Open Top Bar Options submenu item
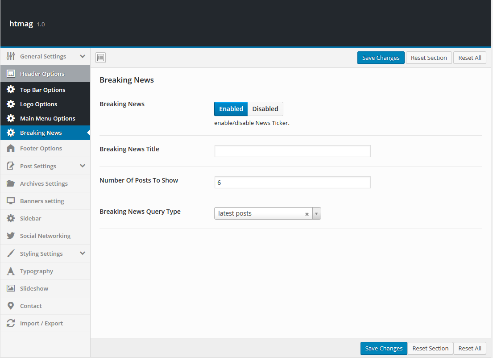 pyautogui.click(x=42, y=90)
